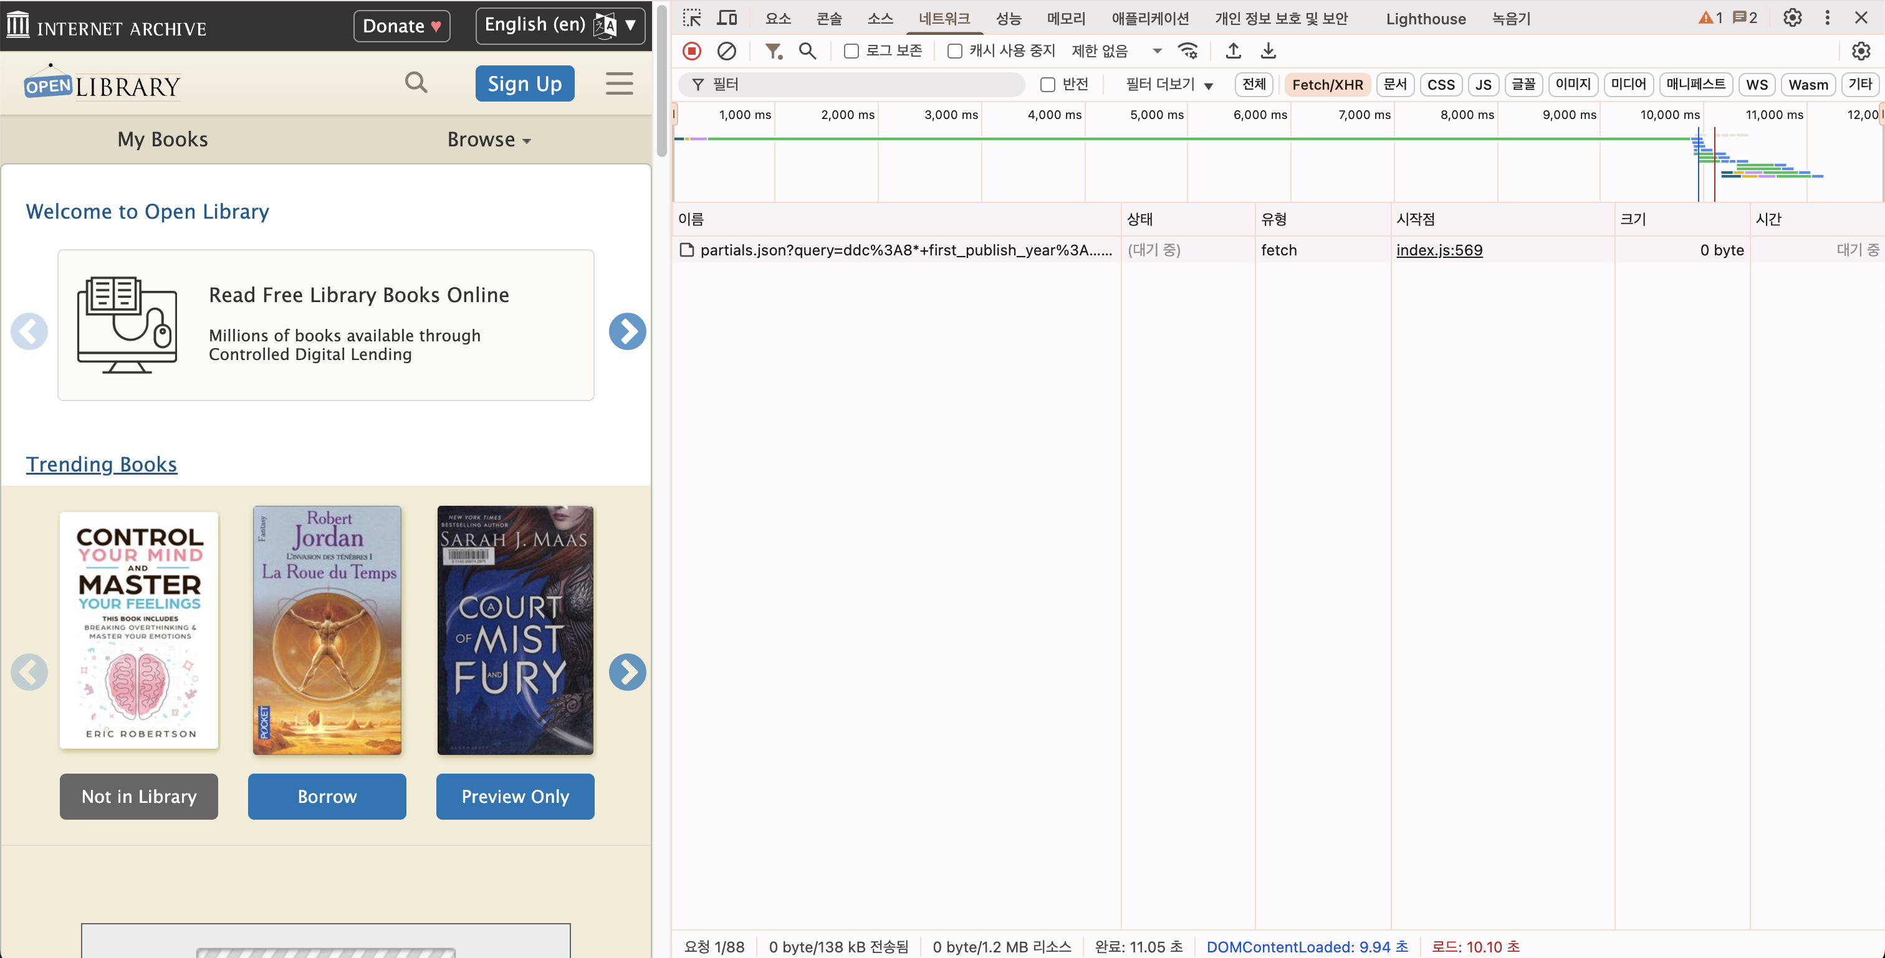Toggle the 이미지 filter chip
Viewport: 1885px width, 958px height.
pos(1573,85)
